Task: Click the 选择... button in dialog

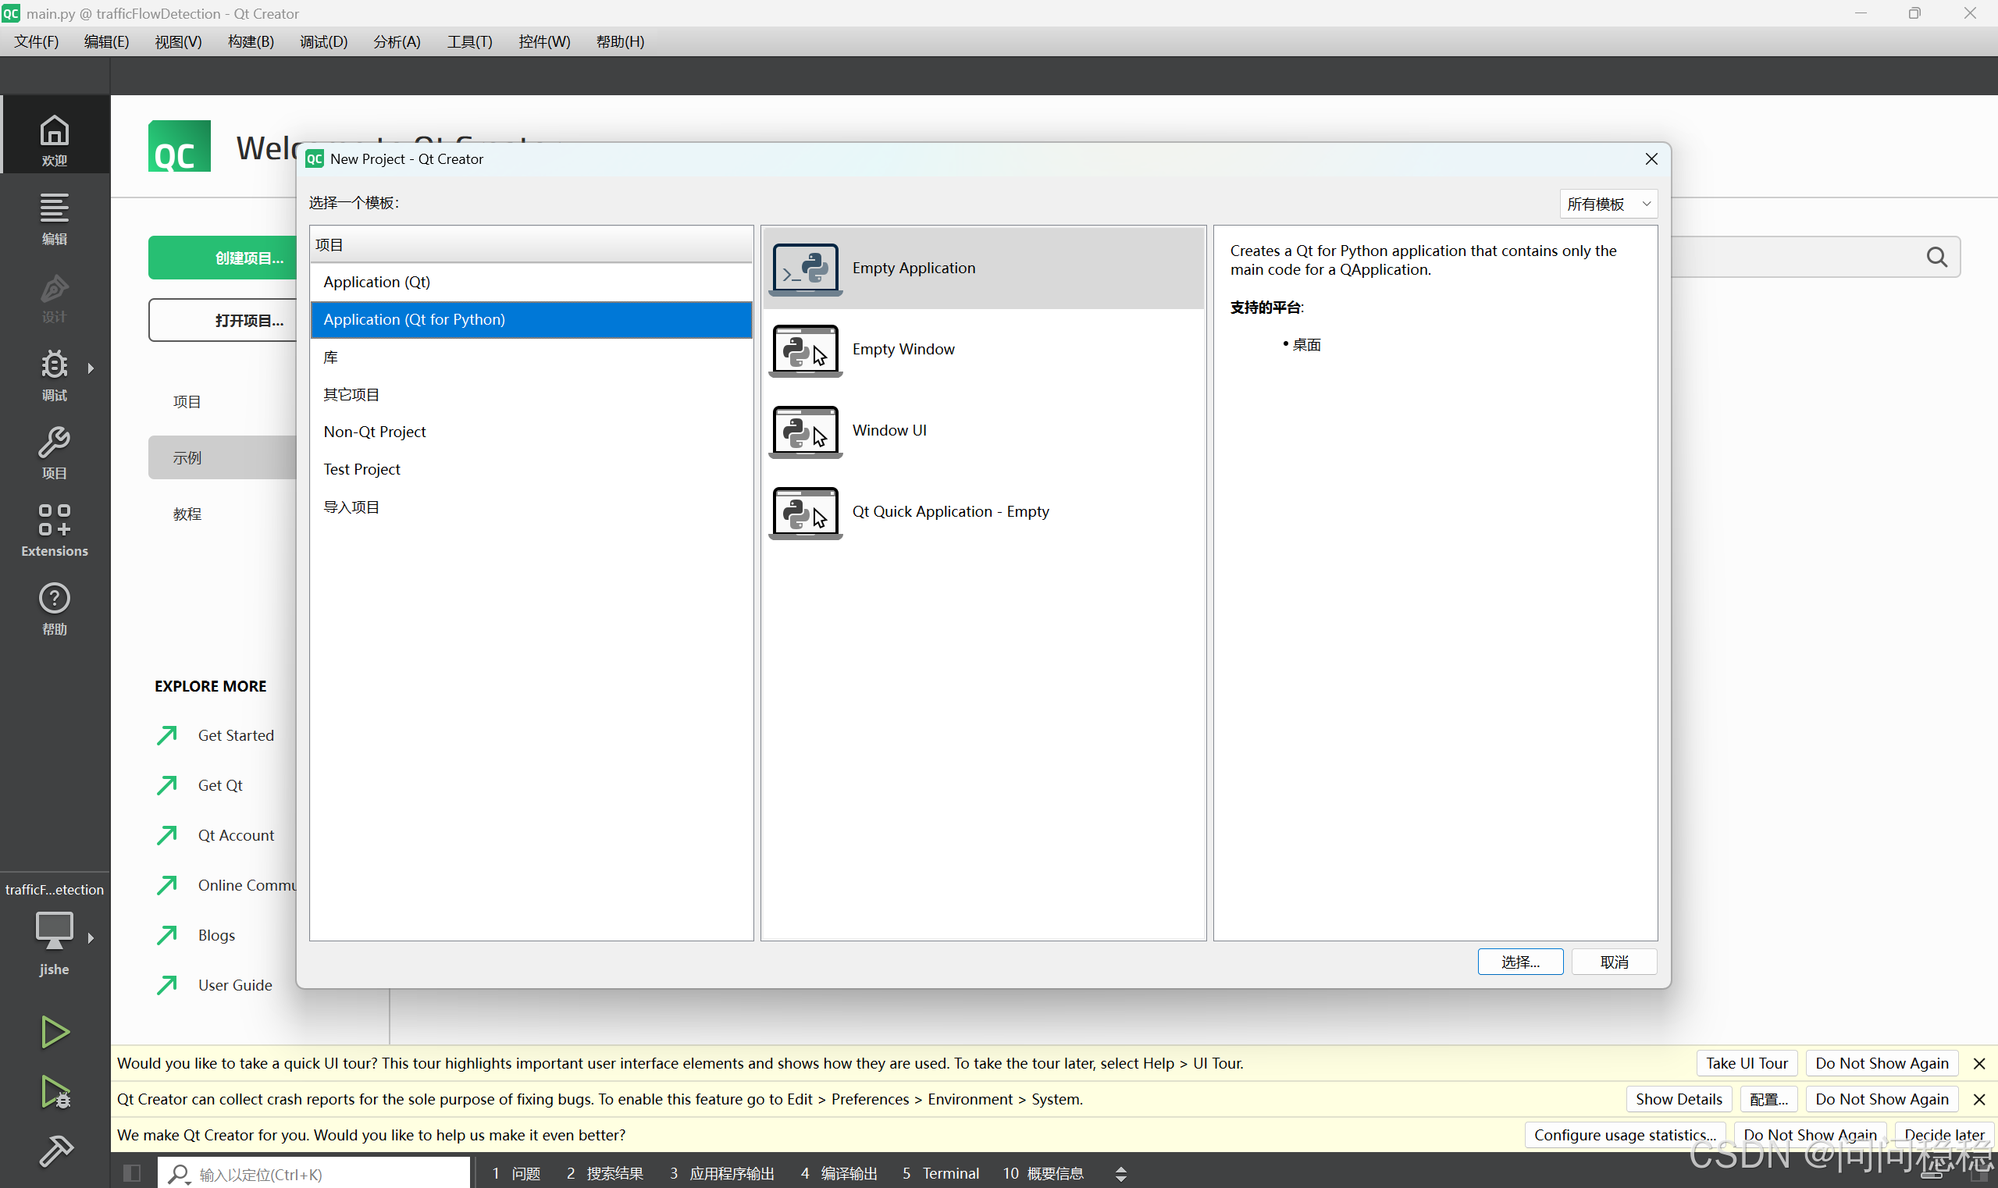Action: click(1519, 962)
